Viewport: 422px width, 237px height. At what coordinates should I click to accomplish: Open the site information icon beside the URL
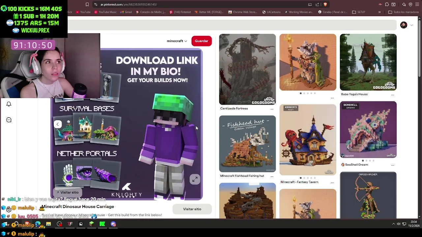pos(96,4)
